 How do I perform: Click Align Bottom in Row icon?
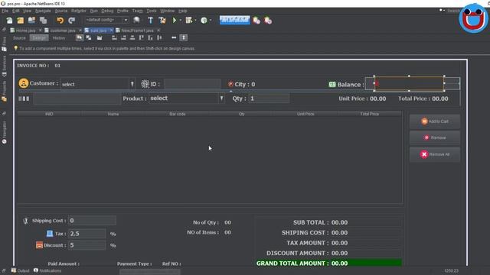150,37
